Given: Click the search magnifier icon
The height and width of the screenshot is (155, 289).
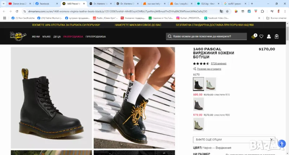Looking at the screenshot, I should 169,36.
